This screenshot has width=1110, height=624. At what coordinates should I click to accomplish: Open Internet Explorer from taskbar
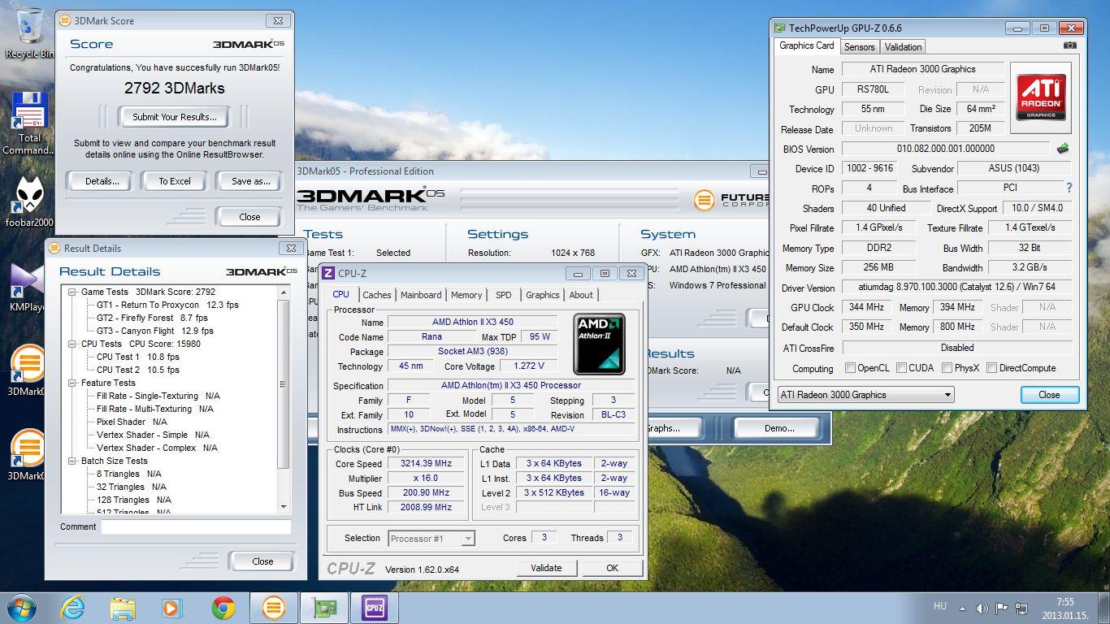point(73,608)
